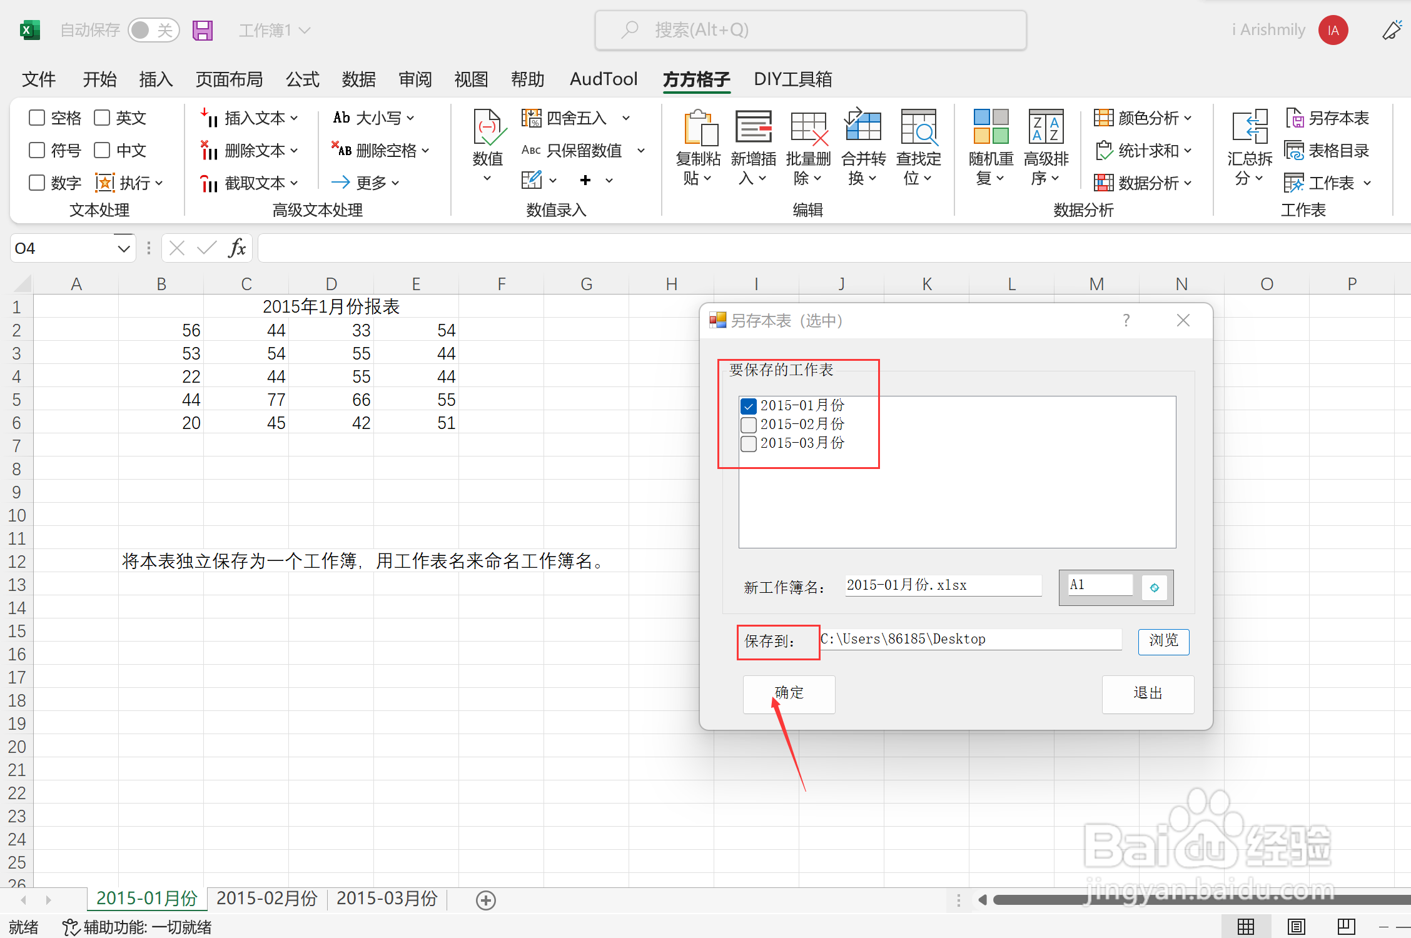Click the purple save icon in title bar
1411x938 pixels.
pos(203,30)
